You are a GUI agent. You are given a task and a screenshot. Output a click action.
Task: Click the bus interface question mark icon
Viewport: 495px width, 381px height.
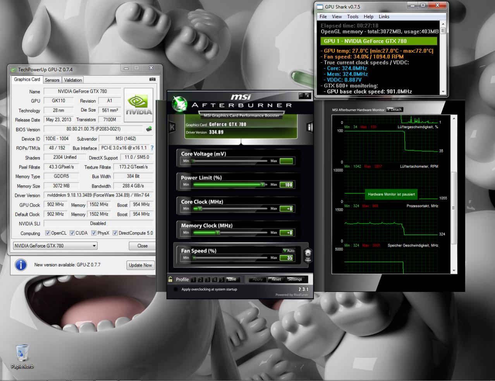(x=152, y=148)
